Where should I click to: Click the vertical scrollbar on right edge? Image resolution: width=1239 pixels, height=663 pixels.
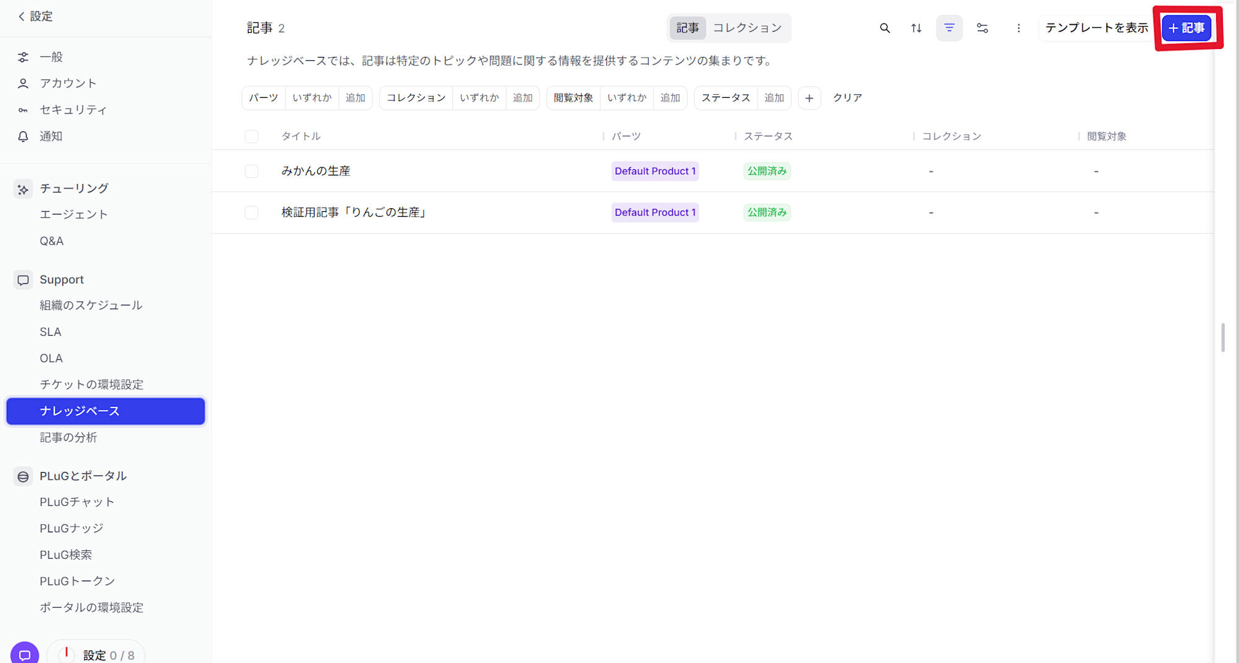tap(1222, 337)
